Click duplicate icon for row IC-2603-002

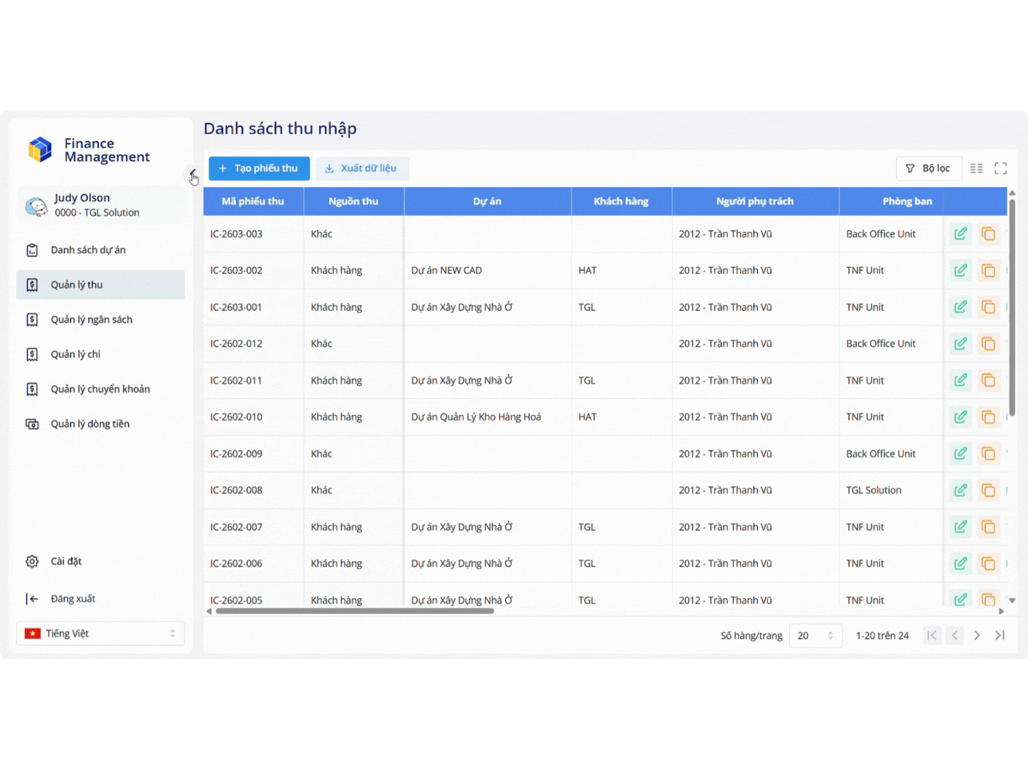[x=988, y=271]
